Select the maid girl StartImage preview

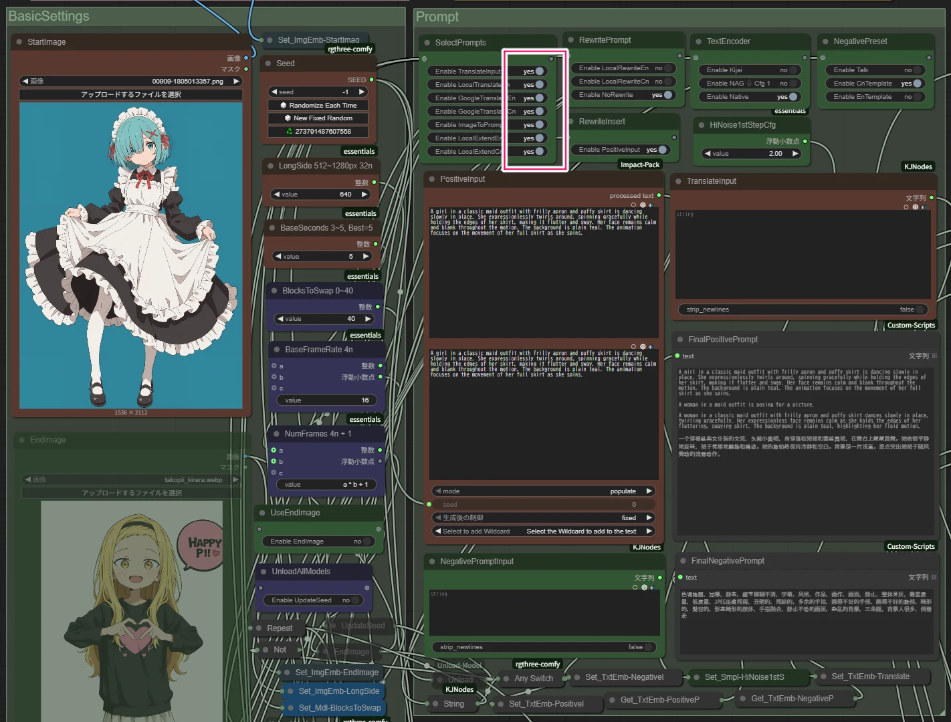(x=131, y=255)
